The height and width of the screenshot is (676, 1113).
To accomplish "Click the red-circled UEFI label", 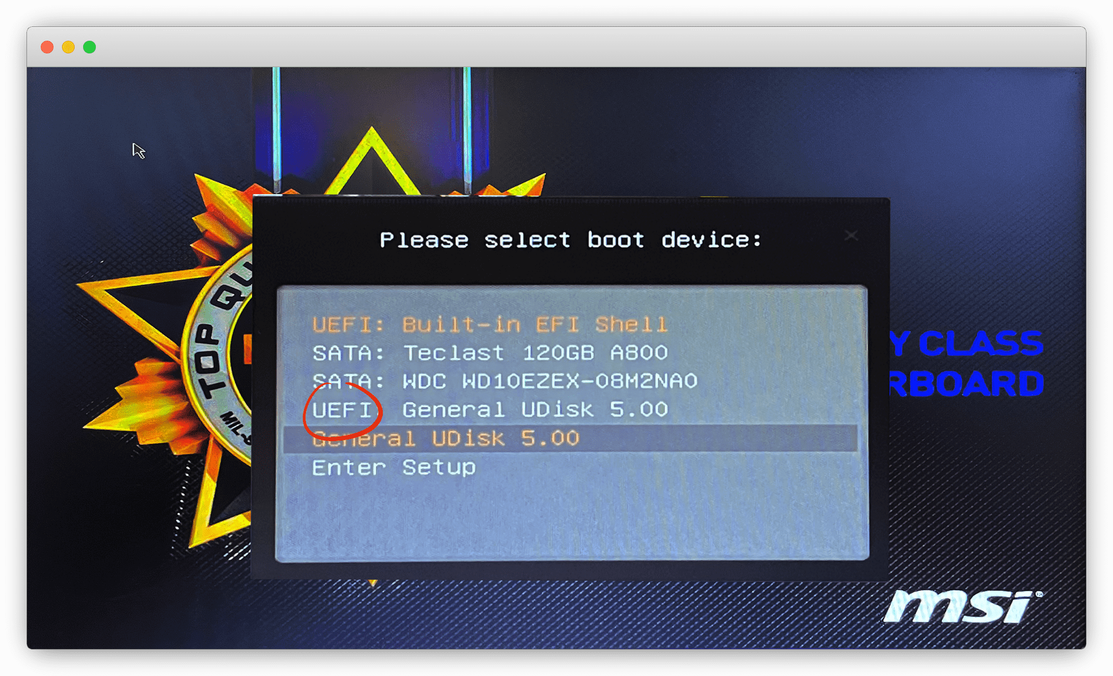I will click(x=342, y=410).
